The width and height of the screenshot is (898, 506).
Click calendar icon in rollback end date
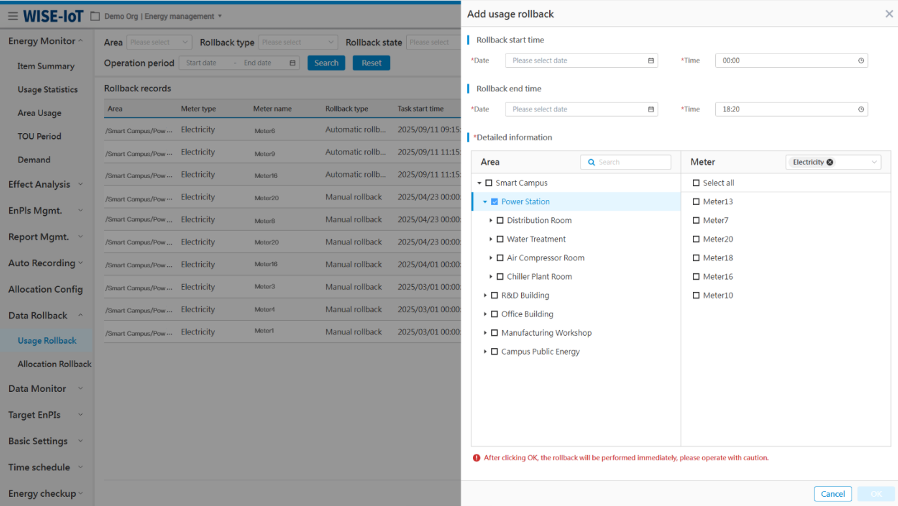(650, 110)
